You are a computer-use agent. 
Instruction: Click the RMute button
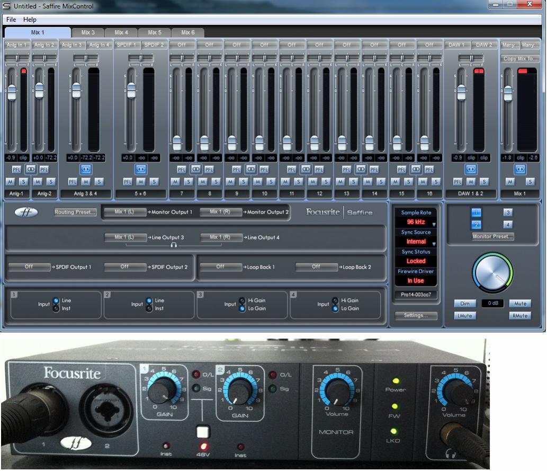pos(520,316)
